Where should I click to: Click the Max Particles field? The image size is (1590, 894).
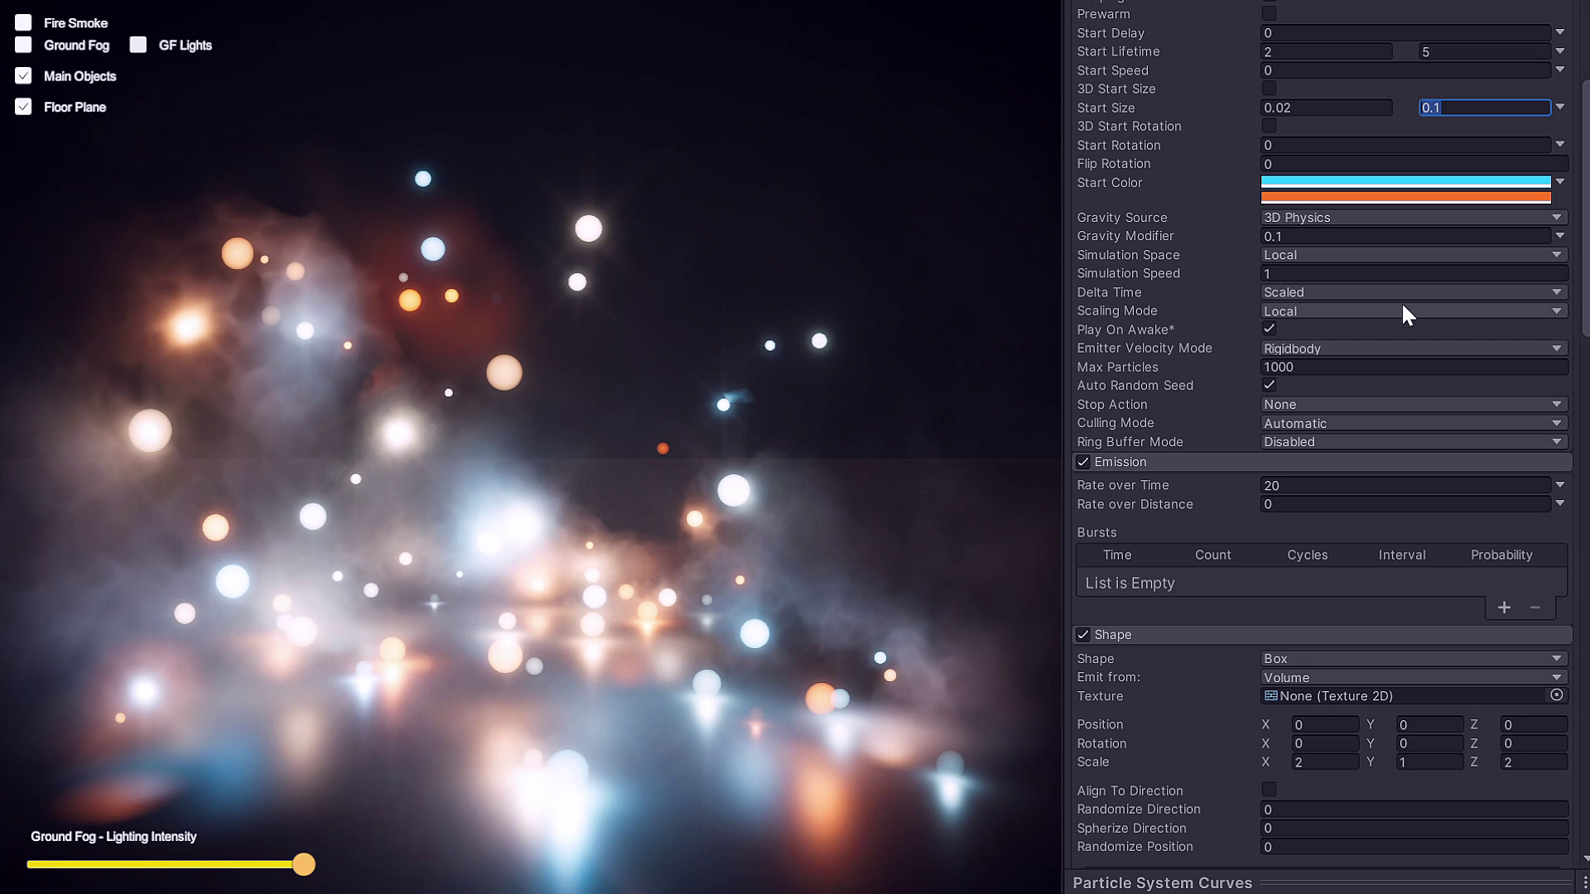(x=1414, y=367)
